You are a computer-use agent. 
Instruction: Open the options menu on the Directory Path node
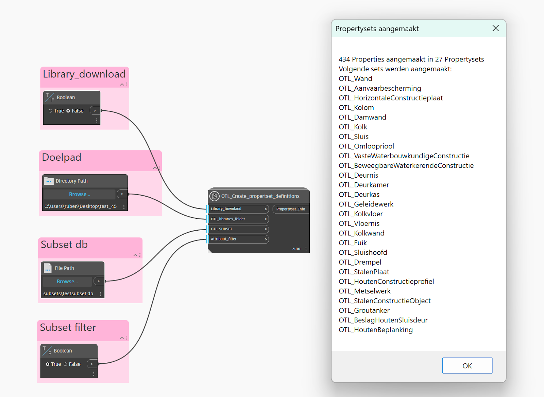coord(124,206)
